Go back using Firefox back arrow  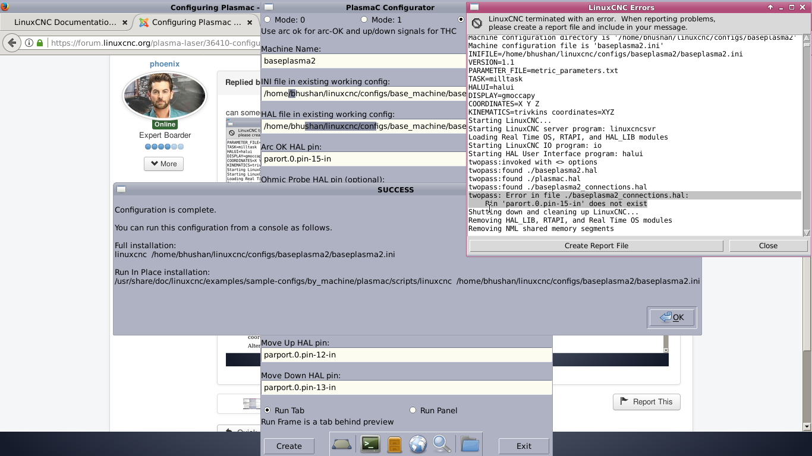coord(12,43)
